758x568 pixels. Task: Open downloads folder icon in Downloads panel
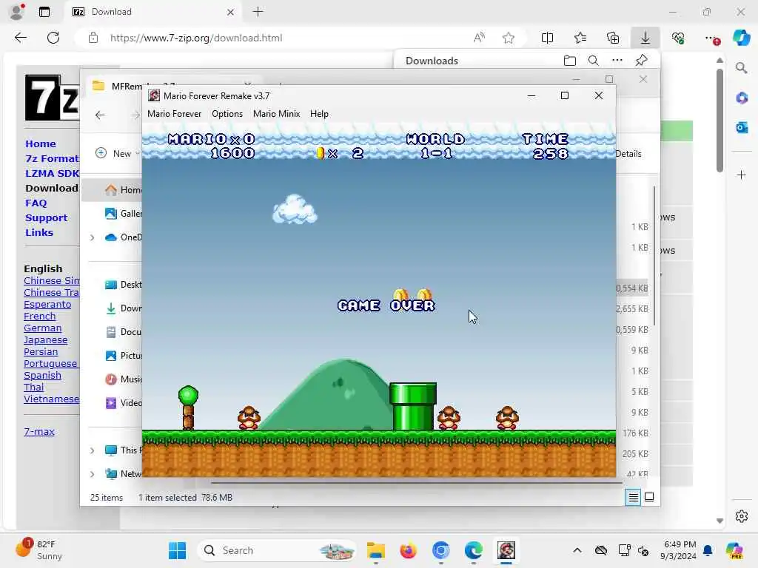click(x=570, y=61)
